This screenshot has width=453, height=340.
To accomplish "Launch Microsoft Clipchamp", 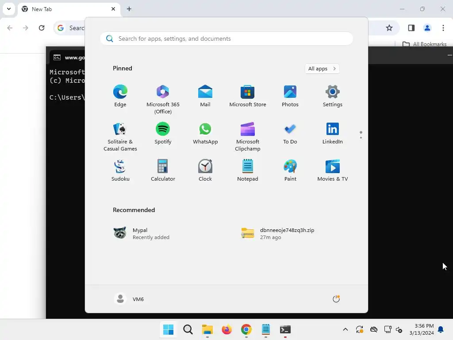I will point(248,136).
